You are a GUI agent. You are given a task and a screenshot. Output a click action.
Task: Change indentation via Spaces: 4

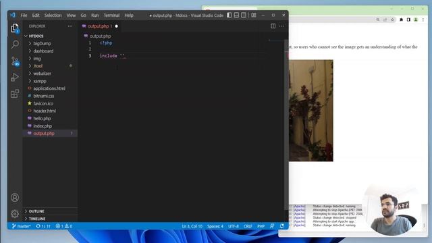click(x=215, y=226)
